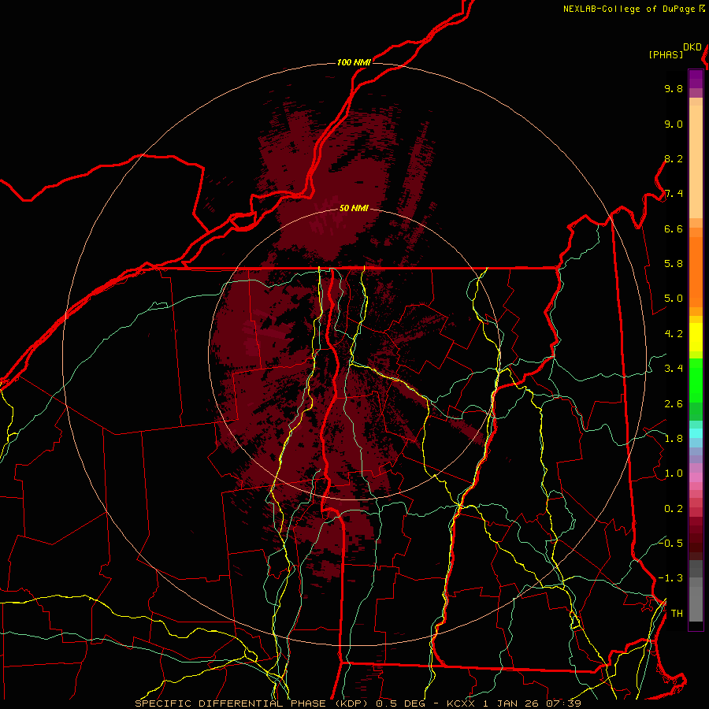709x709 pixels.
Task: Click the -1.3 value on the scale
Action: coord(670,578)
